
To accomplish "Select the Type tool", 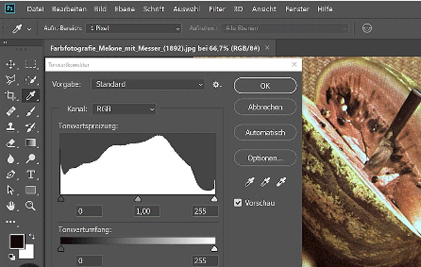I will 30,175.
